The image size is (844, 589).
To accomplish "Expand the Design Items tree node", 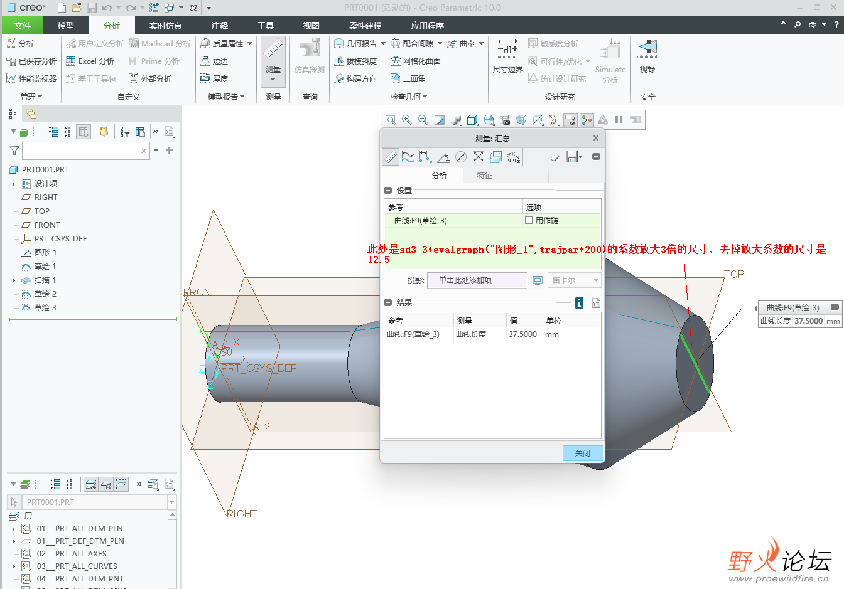I will tap(14, 184).
